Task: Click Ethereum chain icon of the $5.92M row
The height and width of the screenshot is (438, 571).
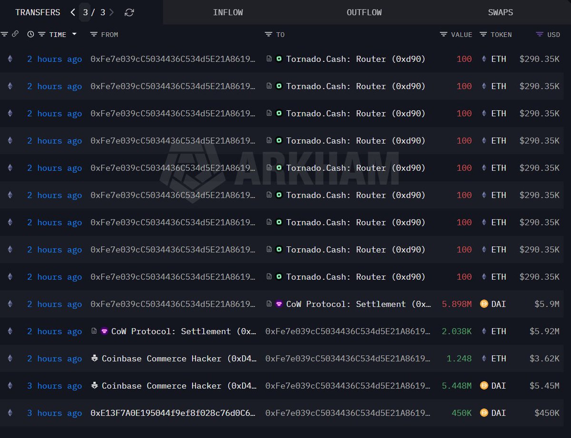Action: pyautogui.click(x=10, y=331)
